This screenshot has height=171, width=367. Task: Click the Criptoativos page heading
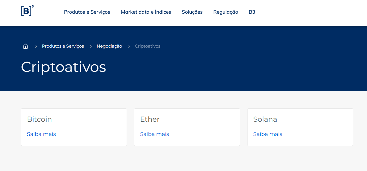[x=64, y=67]
